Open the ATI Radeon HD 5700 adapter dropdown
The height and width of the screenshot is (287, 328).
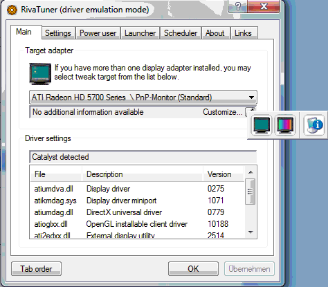(x=143, y=98)
